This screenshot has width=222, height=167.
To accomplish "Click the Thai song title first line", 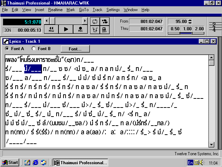I will coord(50,60).
